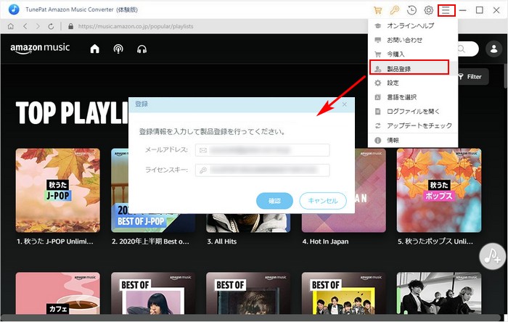Choose アップデートをチェック menu entry

coord(413,125)
